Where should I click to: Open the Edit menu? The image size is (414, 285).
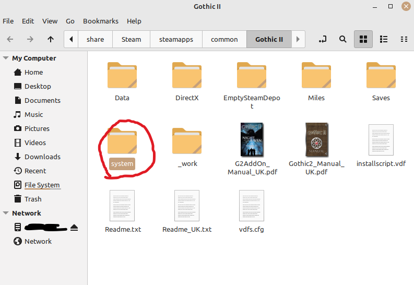click(28, 21)
